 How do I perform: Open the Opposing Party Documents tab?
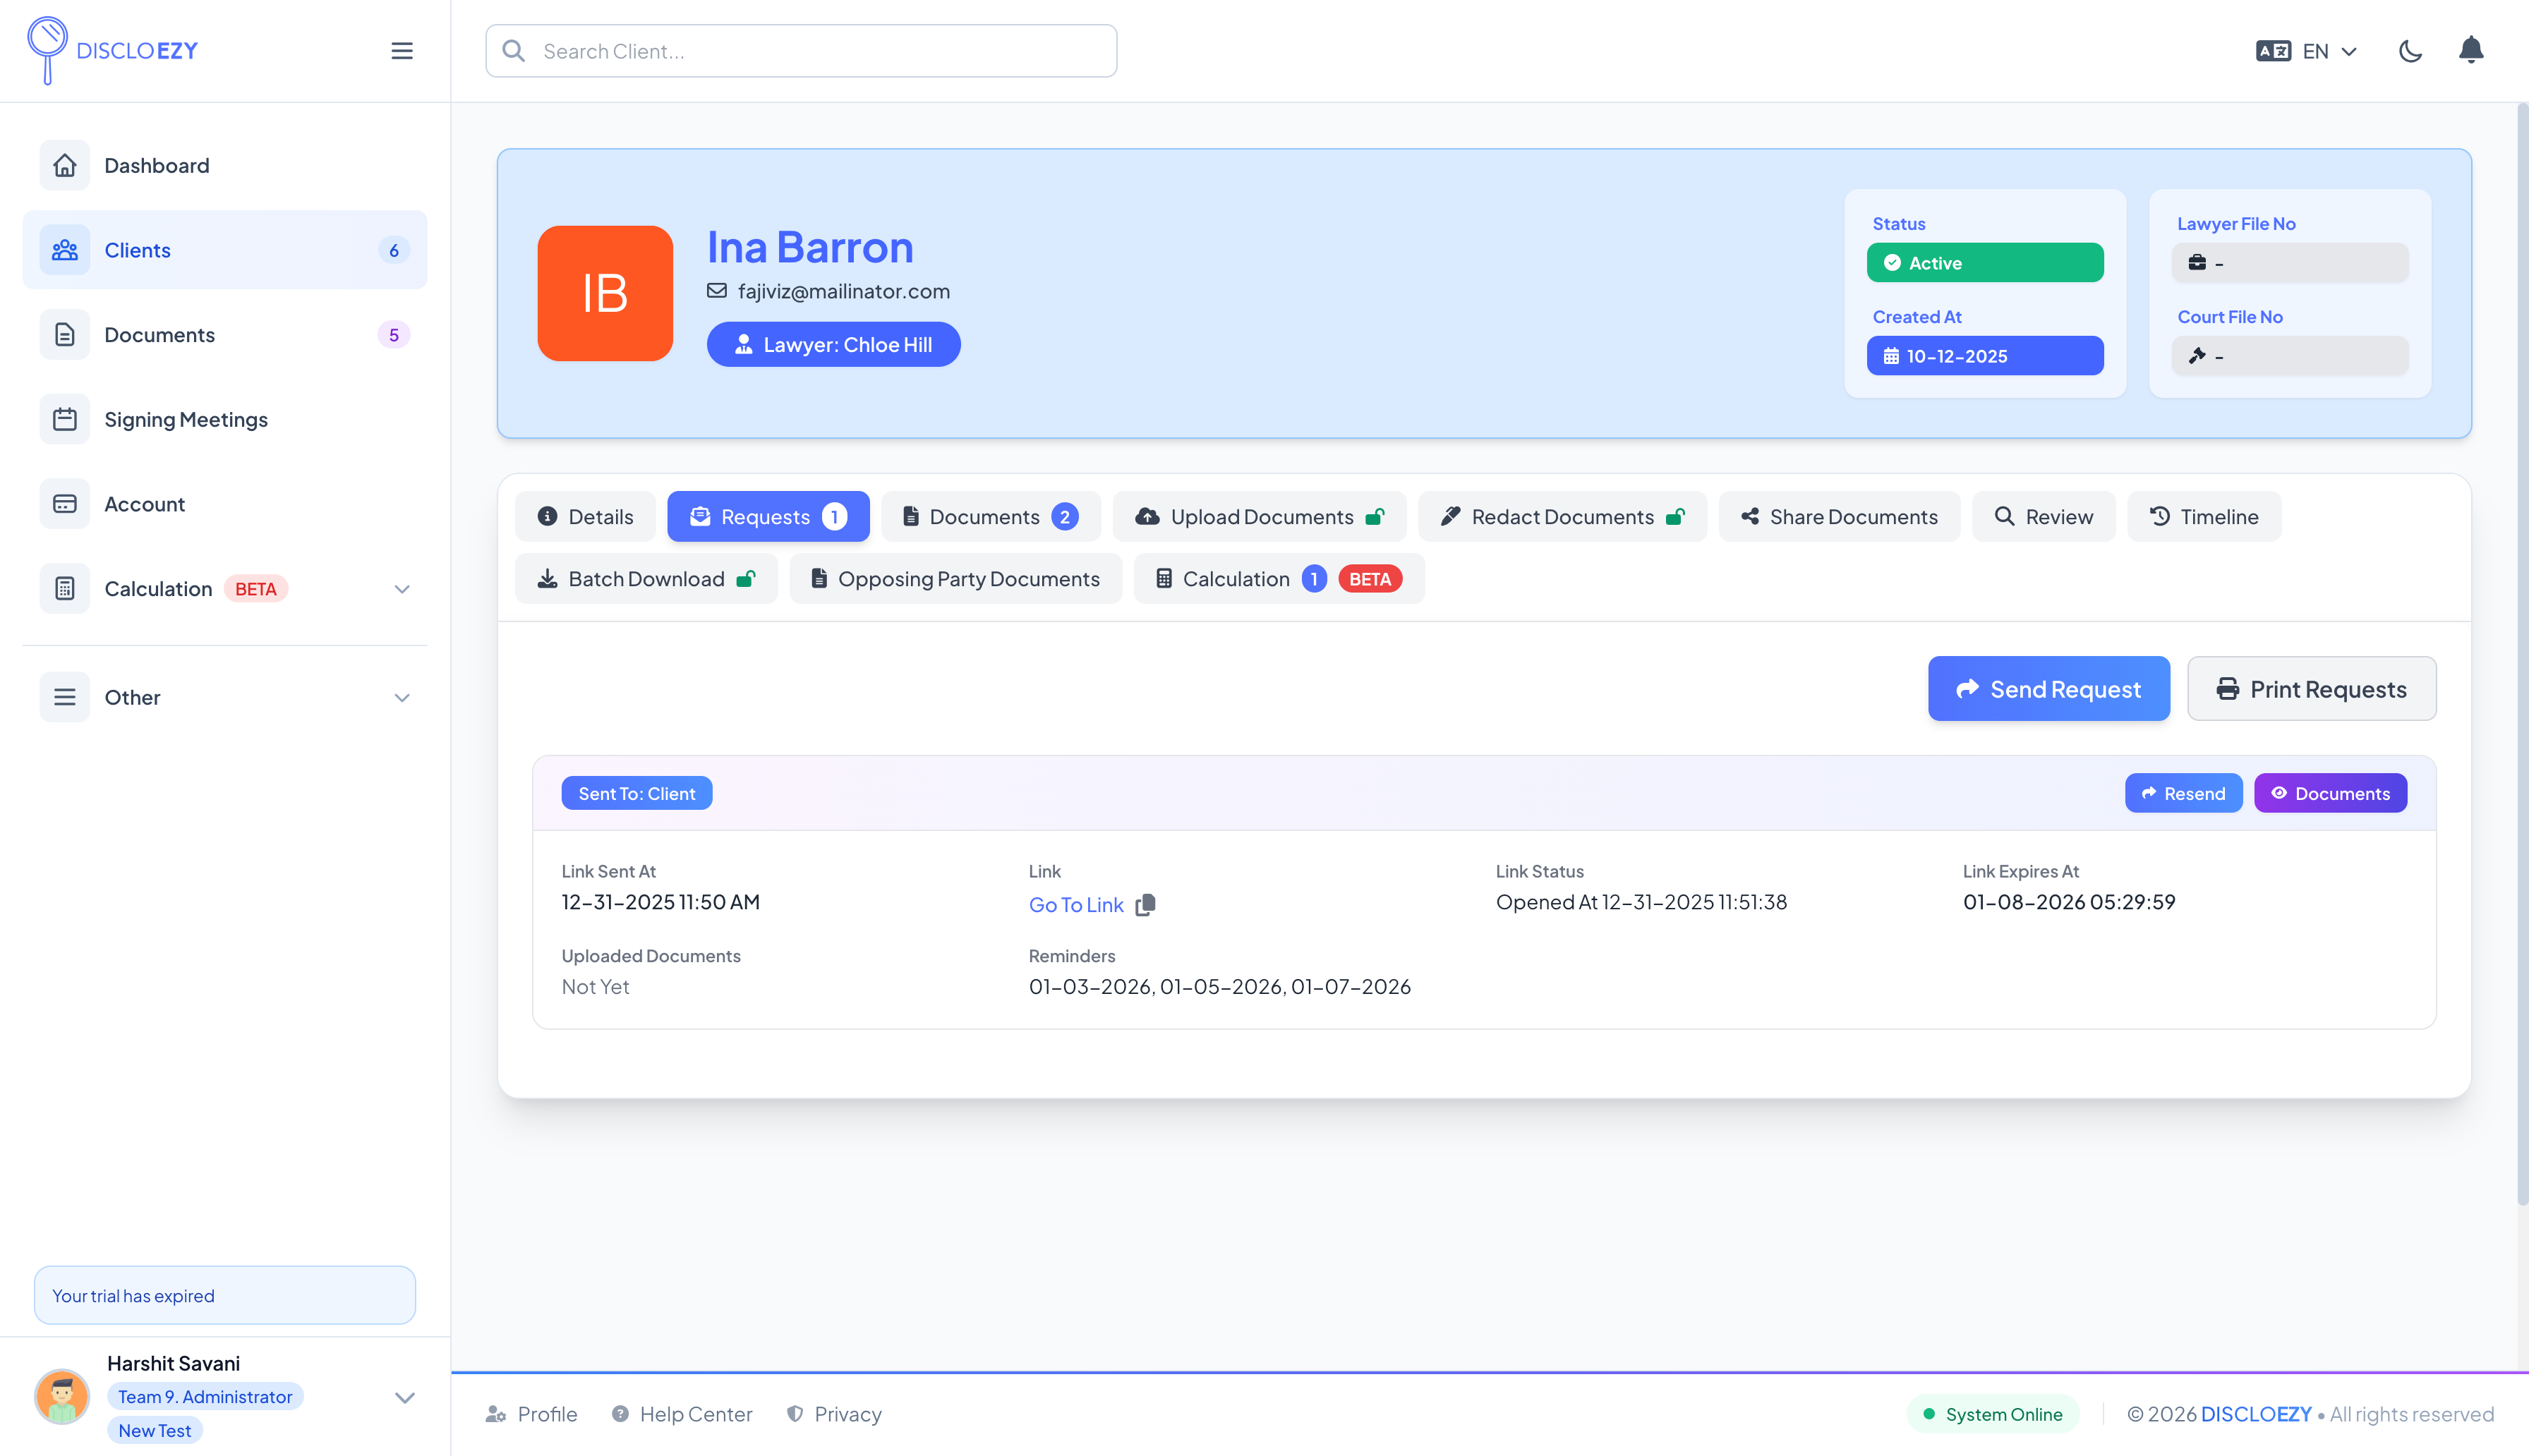coord(955,579)
